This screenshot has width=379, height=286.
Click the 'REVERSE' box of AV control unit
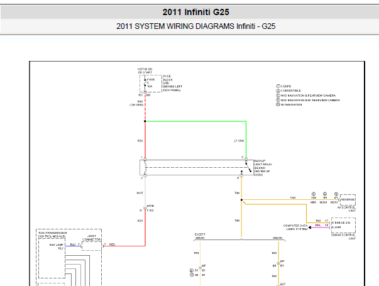click(348, 200)
